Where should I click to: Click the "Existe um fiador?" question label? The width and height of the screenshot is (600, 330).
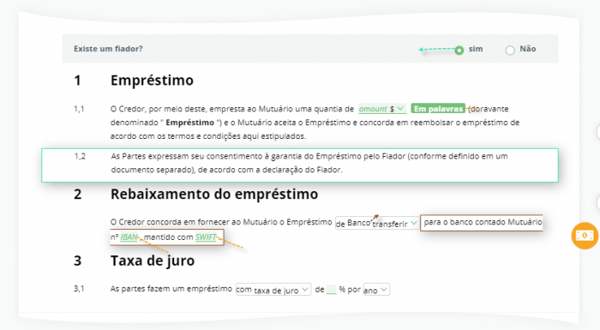tap(108, 49)
